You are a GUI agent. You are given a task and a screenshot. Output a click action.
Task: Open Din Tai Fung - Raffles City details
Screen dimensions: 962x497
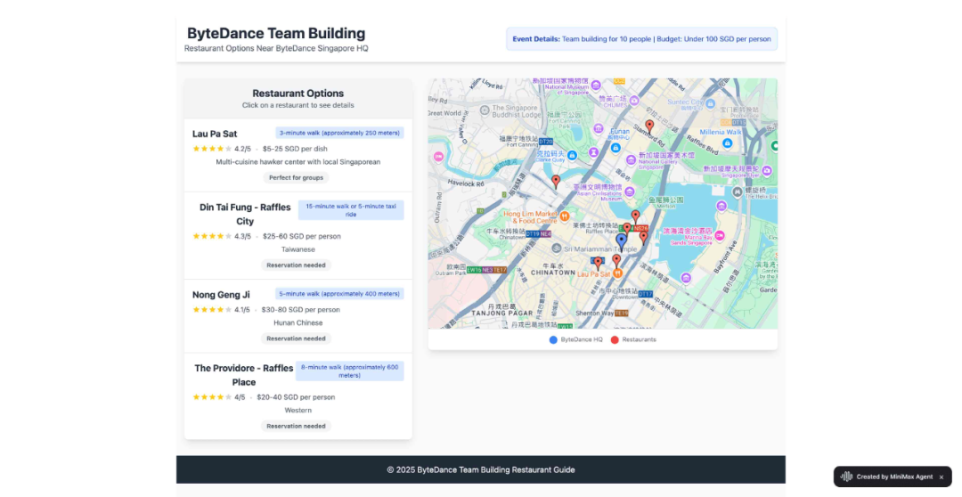(x=298, y=236)
